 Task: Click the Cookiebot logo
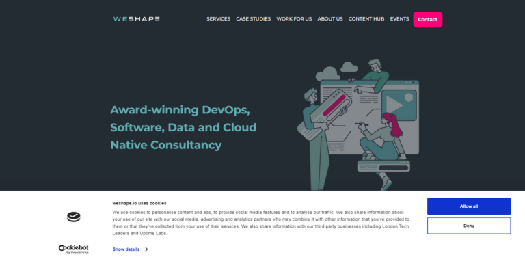pos(74,249)
